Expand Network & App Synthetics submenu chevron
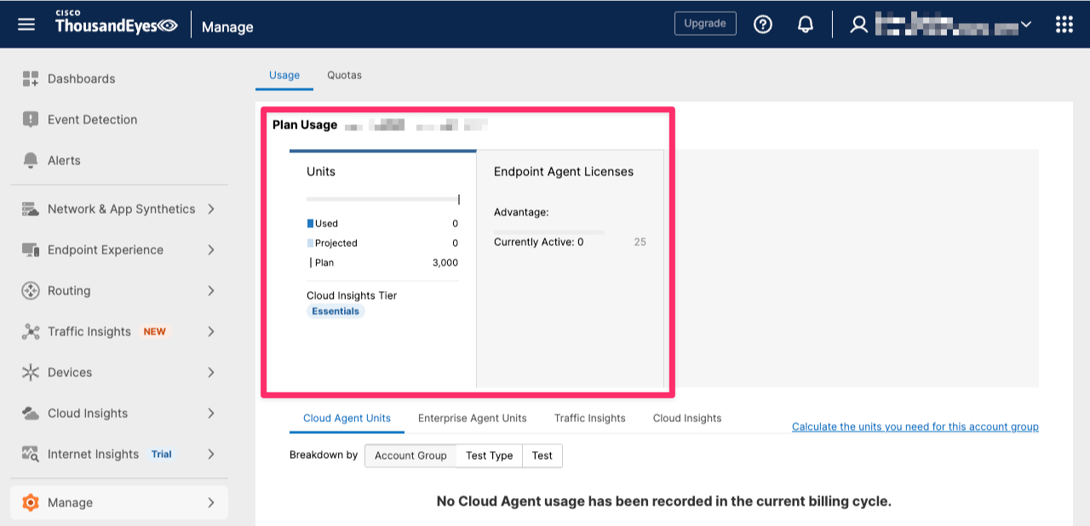The width and height of the screenshot is (1090, 526). tap(211, 209)
